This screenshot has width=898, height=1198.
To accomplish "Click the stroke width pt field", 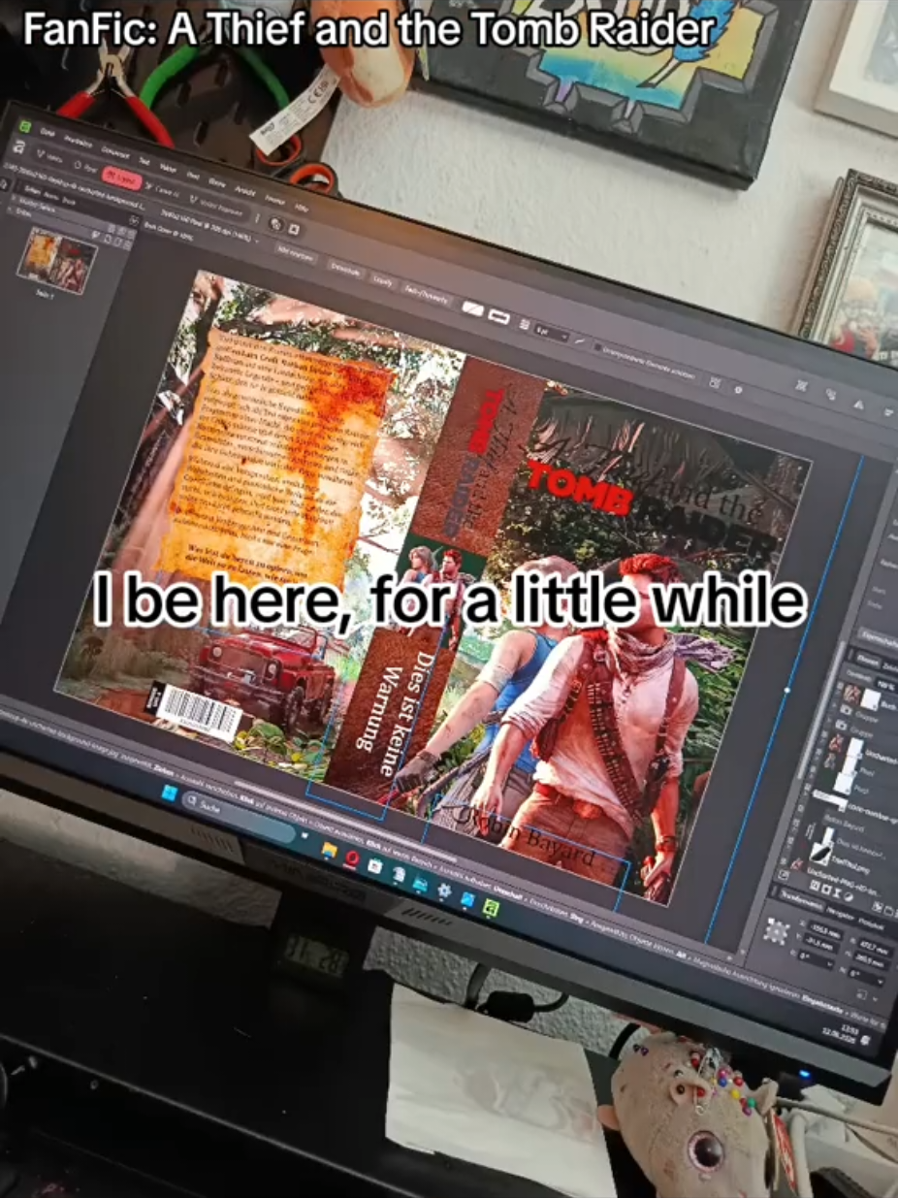I will point(552,334).
